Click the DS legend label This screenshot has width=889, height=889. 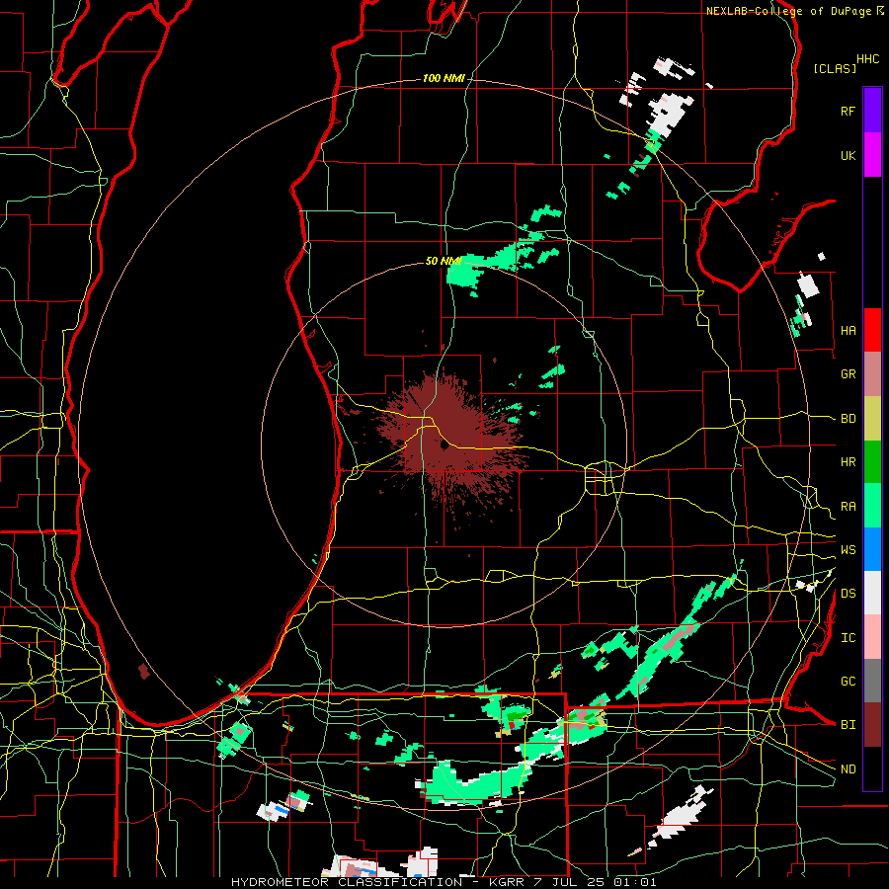point(848,594)
